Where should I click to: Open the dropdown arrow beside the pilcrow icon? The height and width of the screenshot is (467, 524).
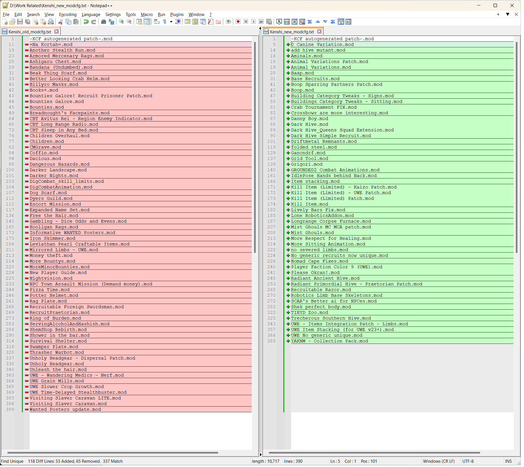[x=171, y=22]
